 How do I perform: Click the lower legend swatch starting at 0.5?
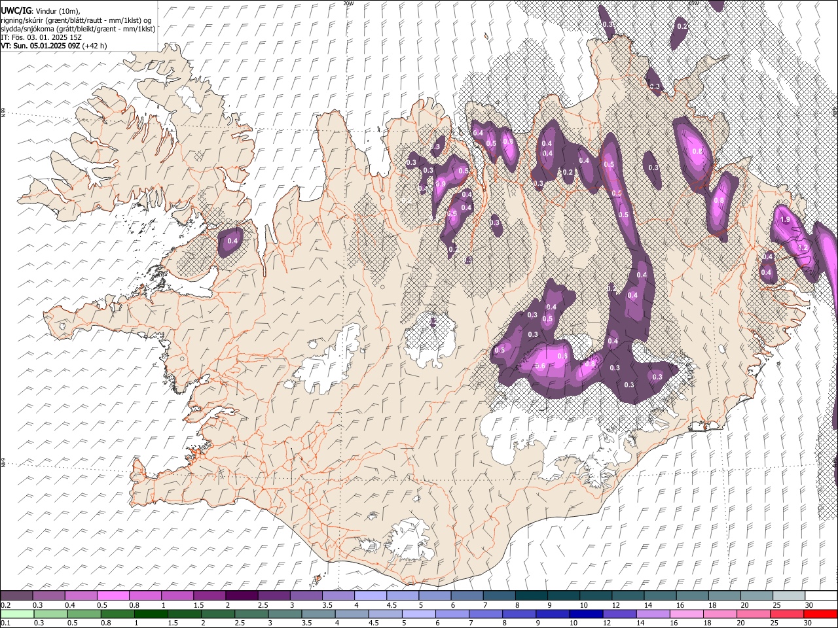coord(84,614)
